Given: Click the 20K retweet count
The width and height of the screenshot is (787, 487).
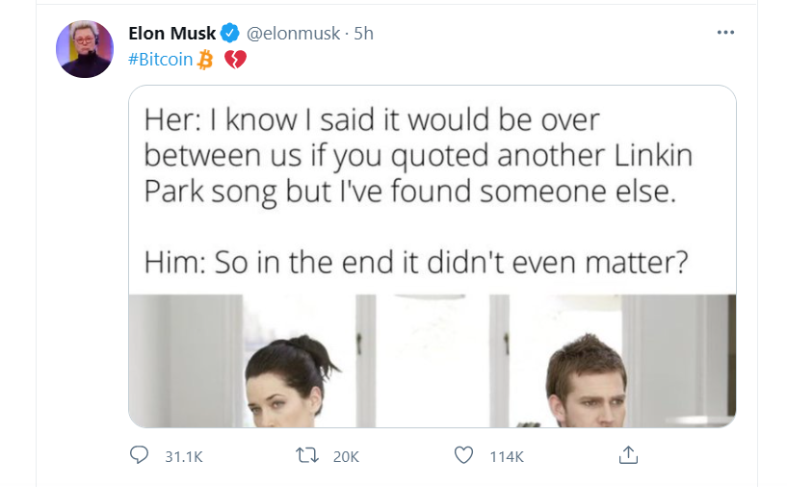Looking at the screenshot, I should click(345, 456).
